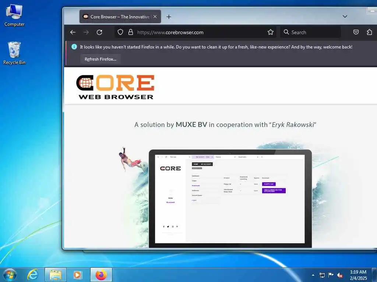This screenshot has height=282, width=377.
Task: Open the Windows Start menu orb
Action: click(x=10, y=275)
